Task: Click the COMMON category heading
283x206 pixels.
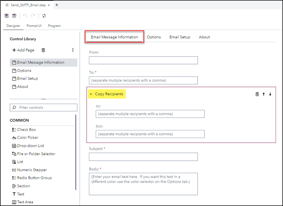Action: [19, 120]
